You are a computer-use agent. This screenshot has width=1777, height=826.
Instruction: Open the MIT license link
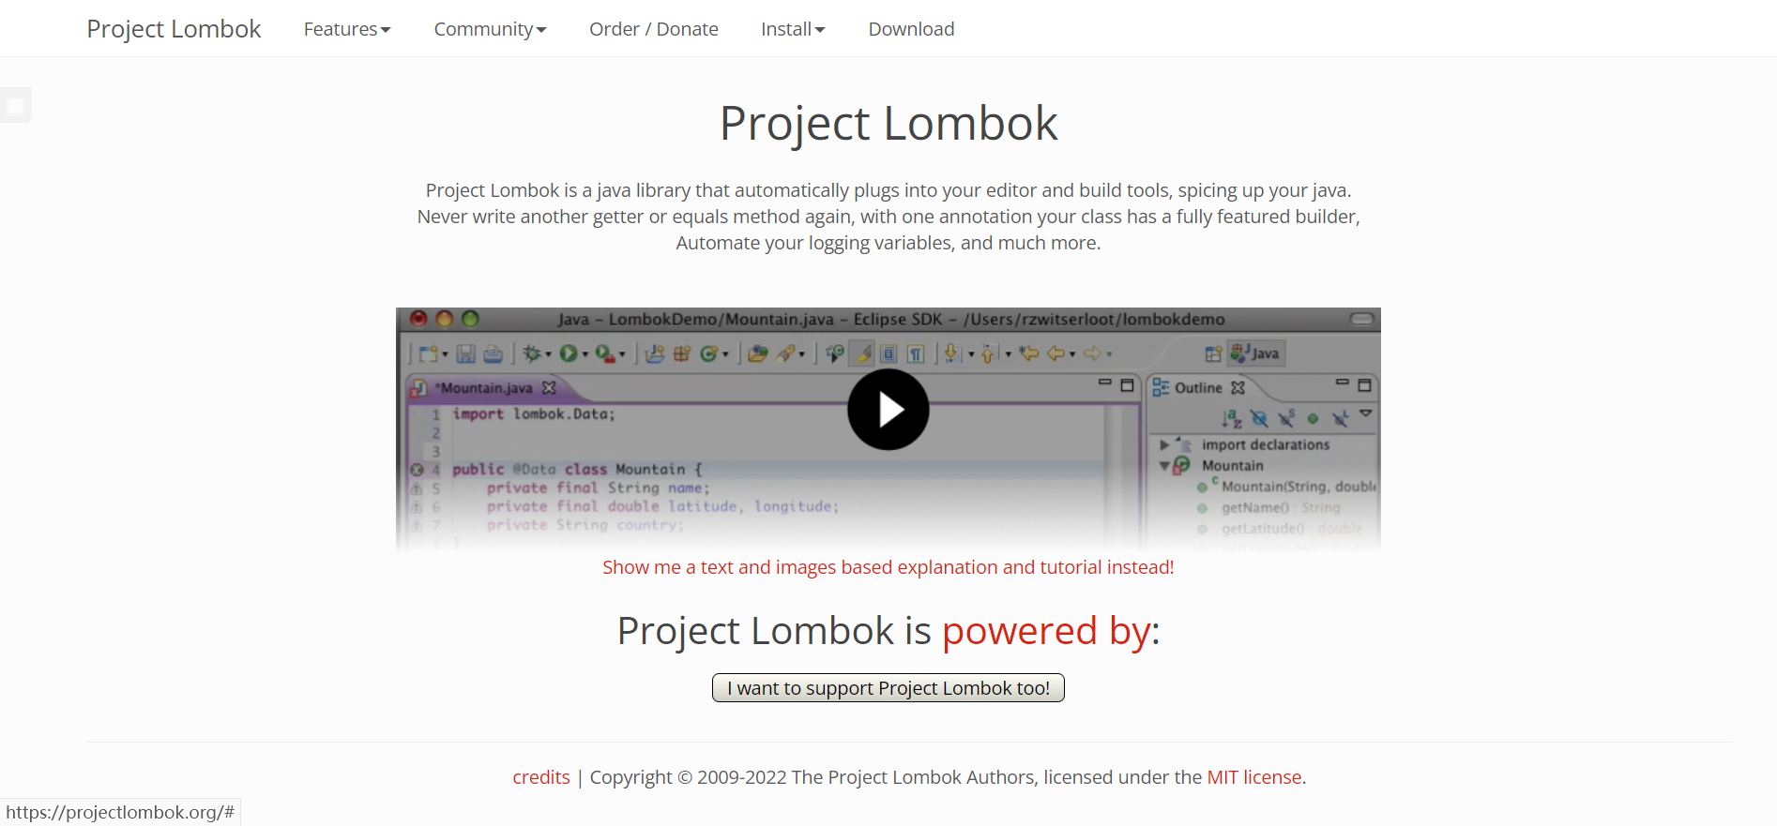point(1254,777)
